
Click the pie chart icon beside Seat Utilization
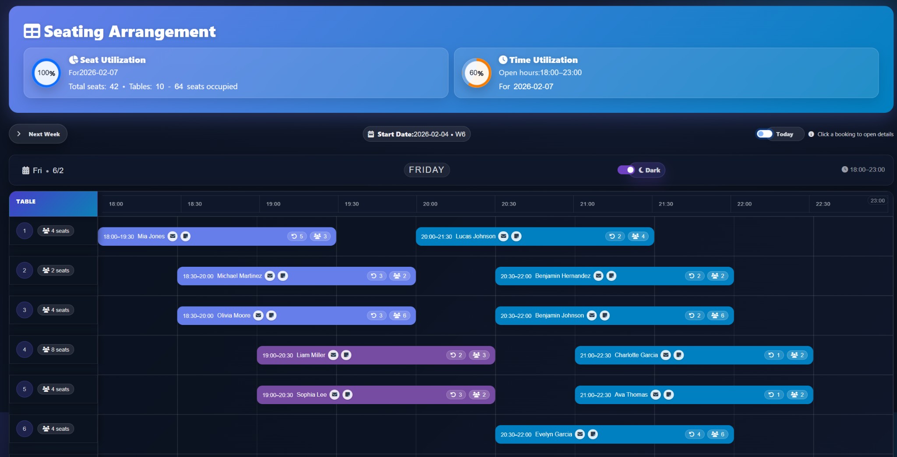[74, 59]
